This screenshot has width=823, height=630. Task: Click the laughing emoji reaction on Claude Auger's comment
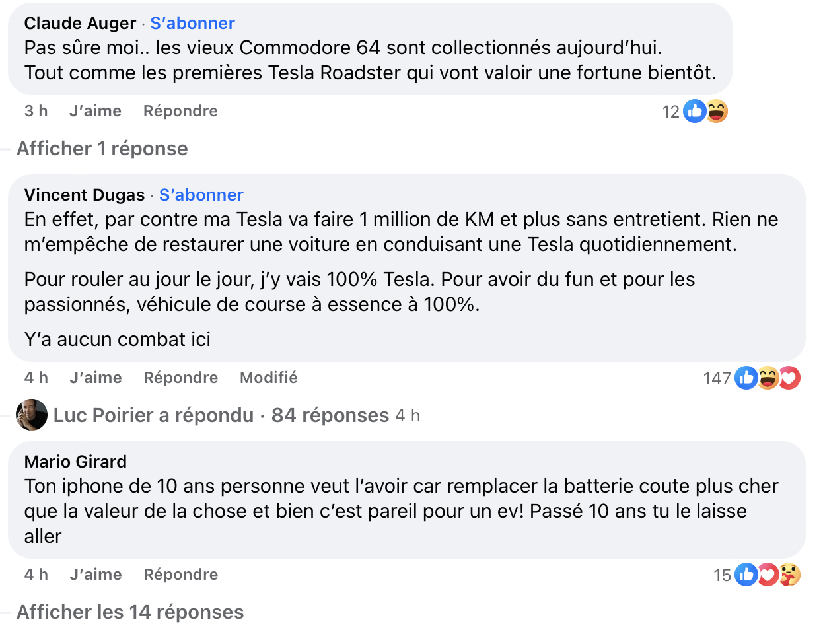(716, 112)
